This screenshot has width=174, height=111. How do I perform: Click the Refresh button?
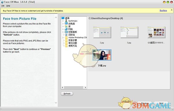click(x=67, y=94)
